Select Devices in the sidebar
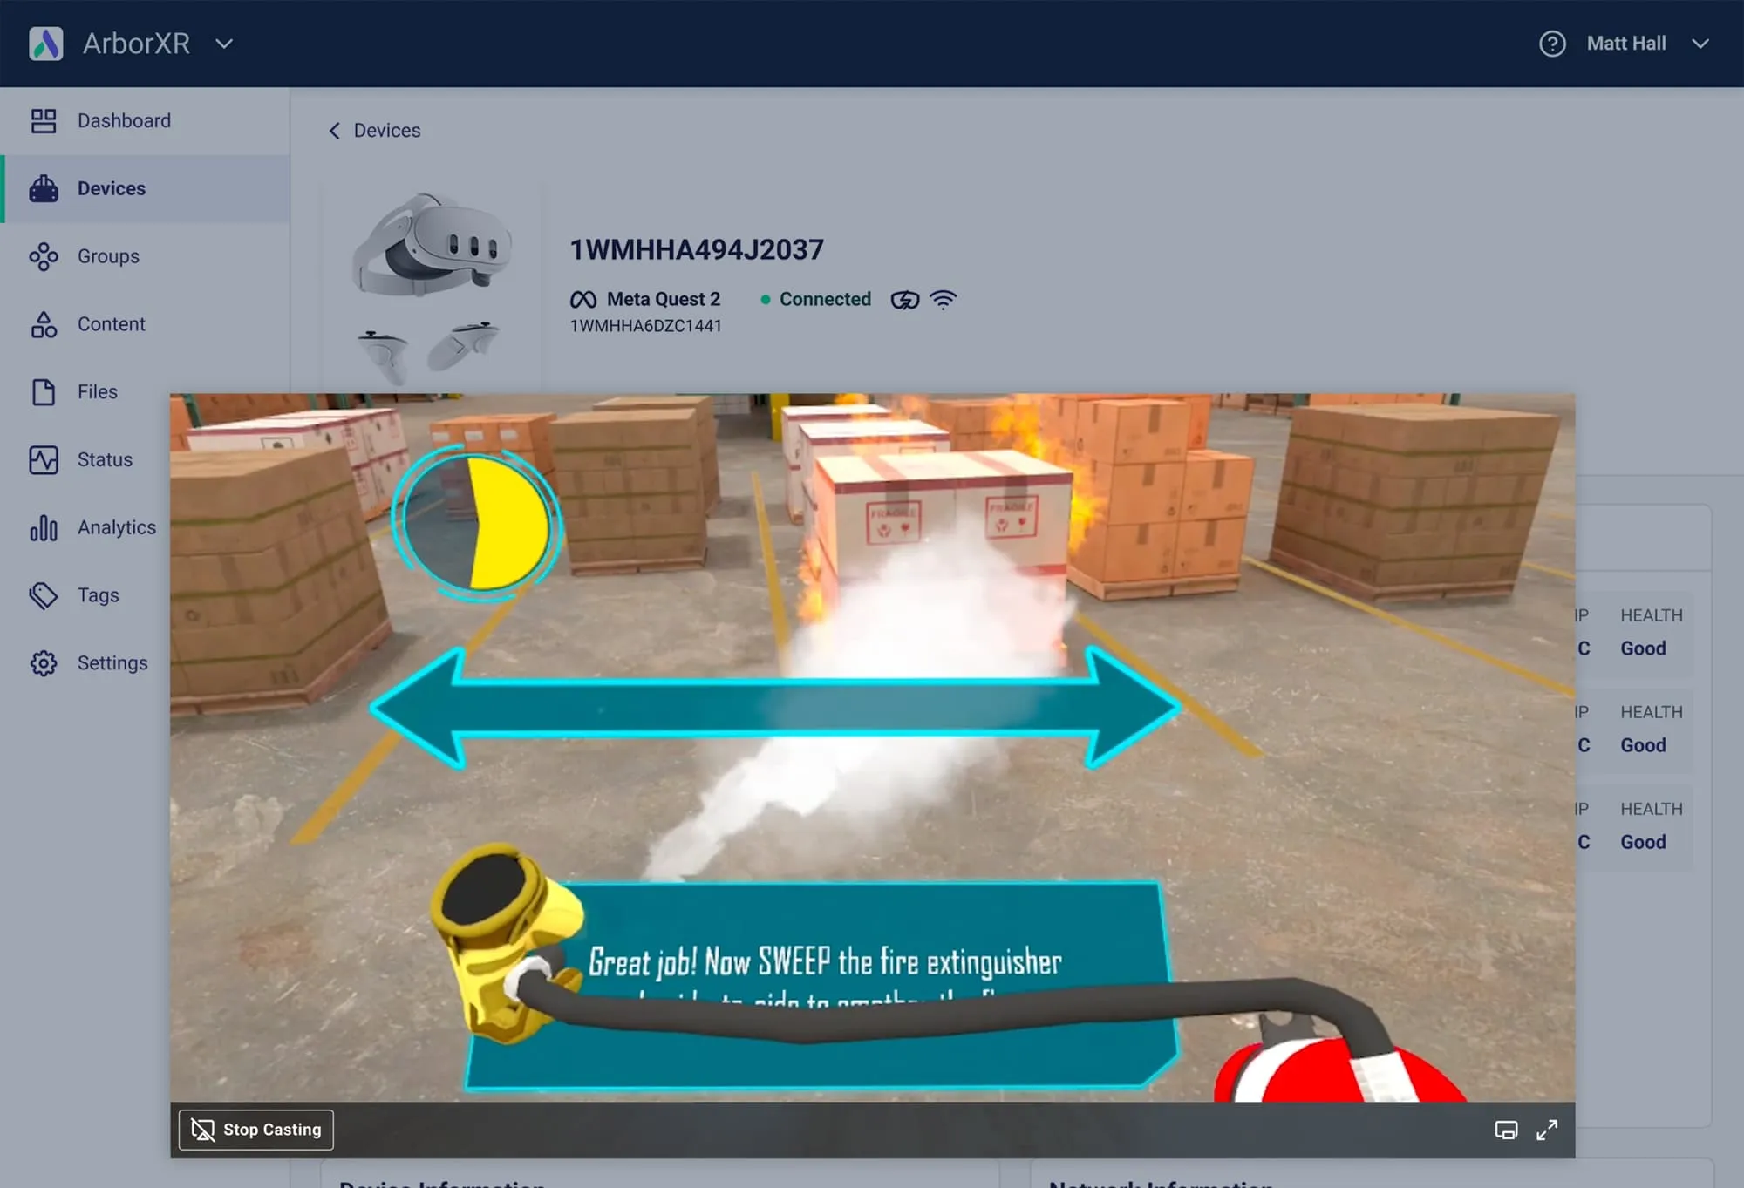Image resolution: width=1744 pixels, height=1188 pixels. (x=145, y=188)
